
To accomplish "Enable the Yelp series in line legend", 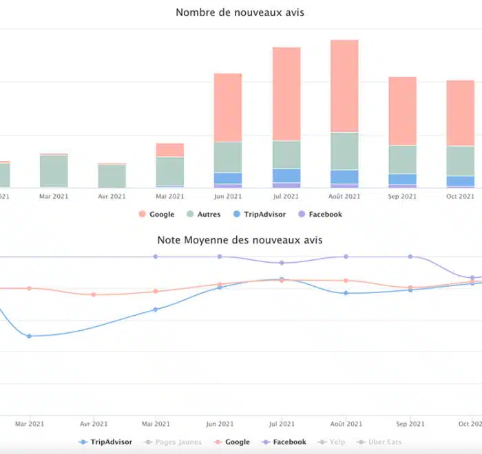I will pyautogui.click(x=333, y=442).
